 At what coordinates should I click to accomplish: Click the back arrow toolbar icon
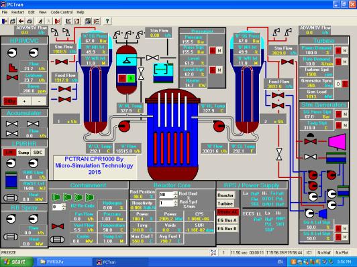21,21
